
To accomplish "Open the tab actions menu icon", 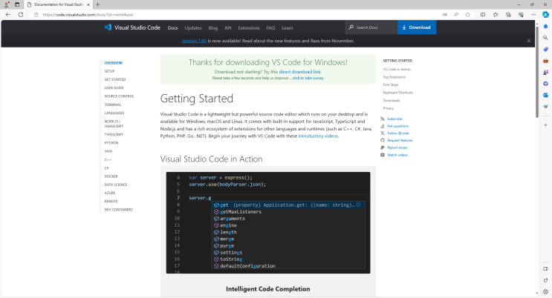I will [x=17, y=4].
